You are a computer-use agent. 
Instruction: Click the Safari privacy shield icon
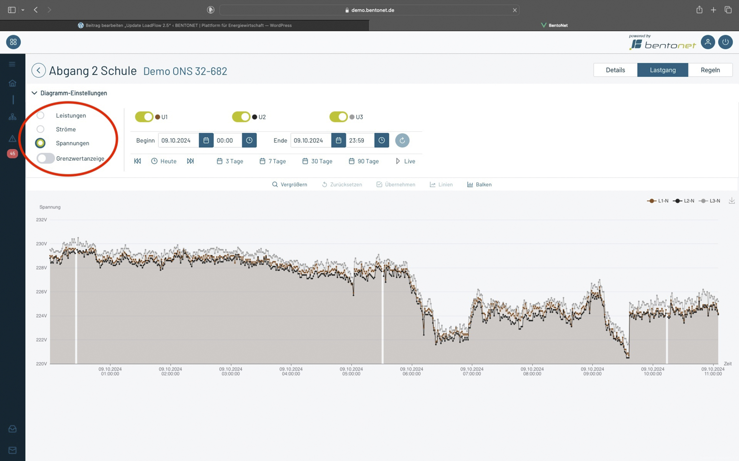210,10
